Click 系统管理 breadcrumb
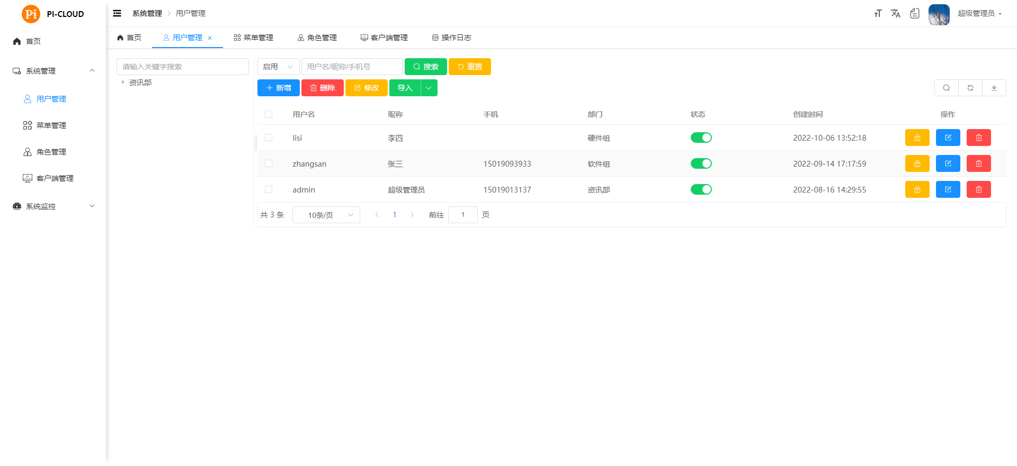The image size is (1017, 466). 147,13
